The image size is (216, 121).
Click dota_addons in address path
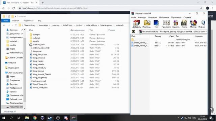click(x=91, y=25)
